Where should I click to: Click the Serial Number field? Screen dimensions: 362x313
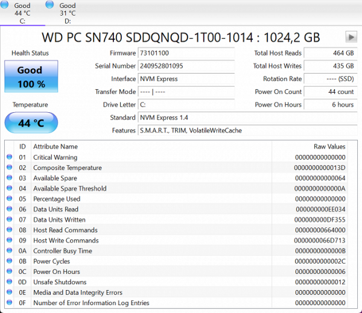tap(186, 66)
